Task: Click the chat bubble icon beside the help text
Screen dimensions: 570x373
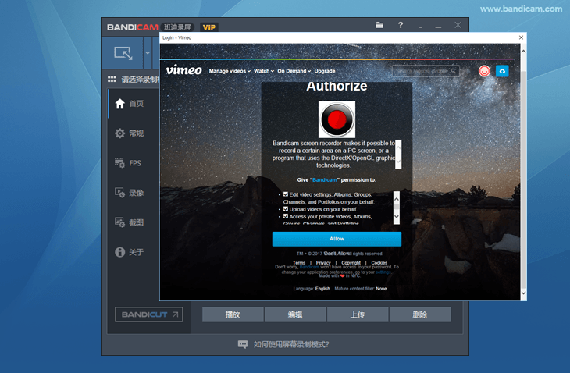Action: (243, 344)
